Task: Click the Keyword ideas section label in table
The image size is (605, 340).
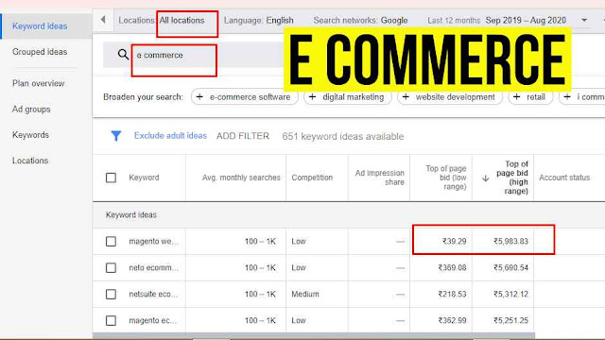Action: click(x=131, y=214)
